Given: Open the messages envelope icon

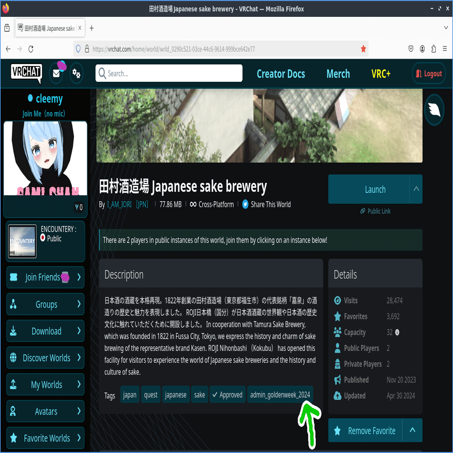Looking at the screenshot, I should pyautogui.click(x=57, y=74).
